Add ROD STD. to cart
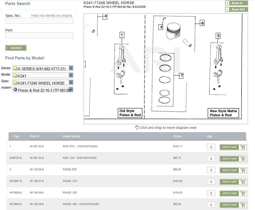 [x=233, y=147]
